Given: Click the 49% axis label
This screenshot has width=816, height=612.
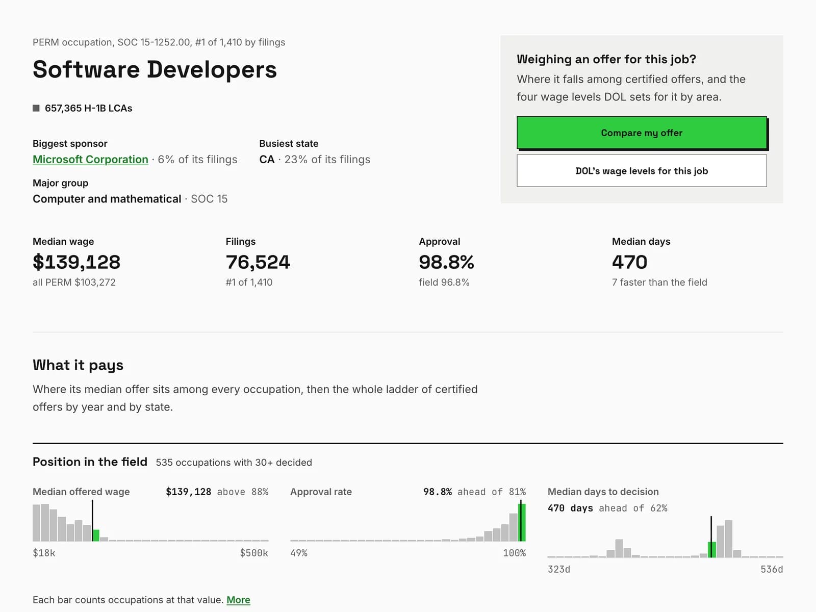Looking at the screenshot, I should 299,553.
